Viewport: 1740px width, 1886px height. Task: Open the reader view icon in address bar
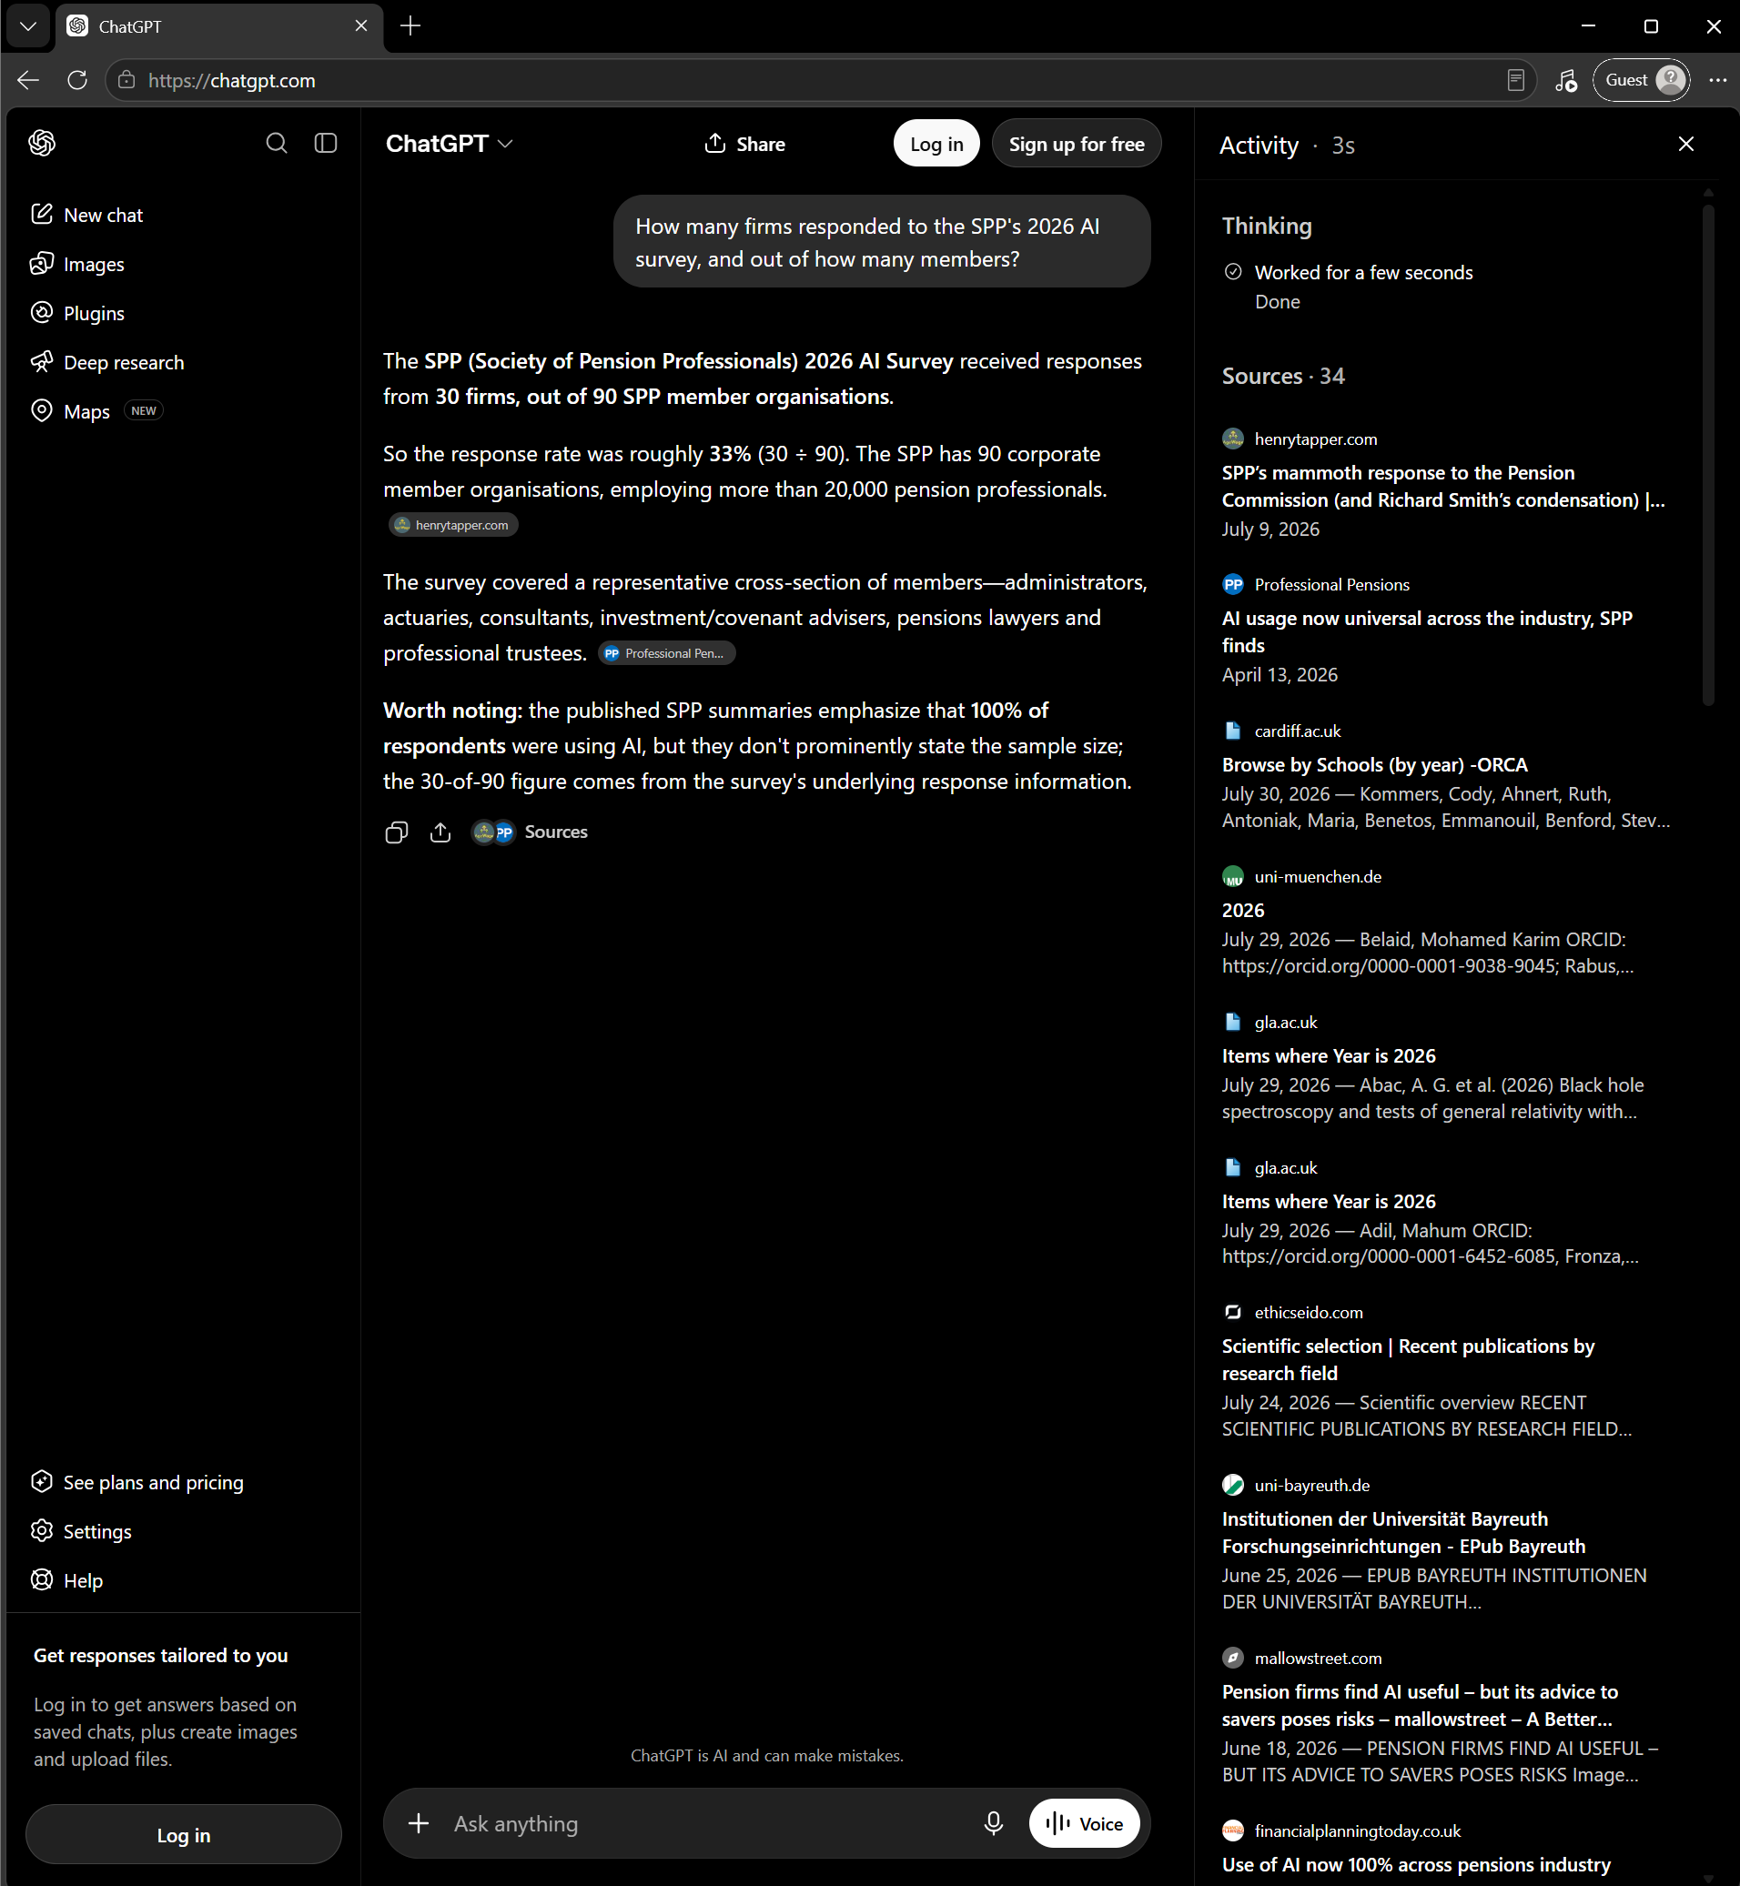click(x=1515, y=80)
